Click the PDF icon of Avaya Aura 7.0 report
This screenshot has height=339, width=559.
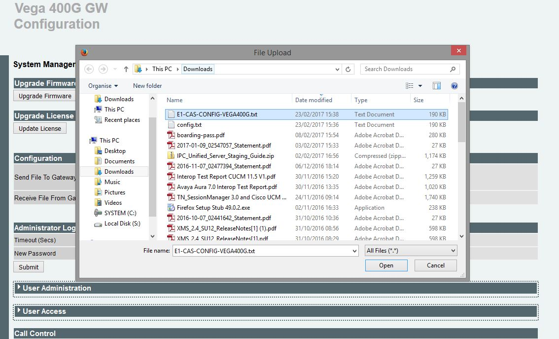171,187
